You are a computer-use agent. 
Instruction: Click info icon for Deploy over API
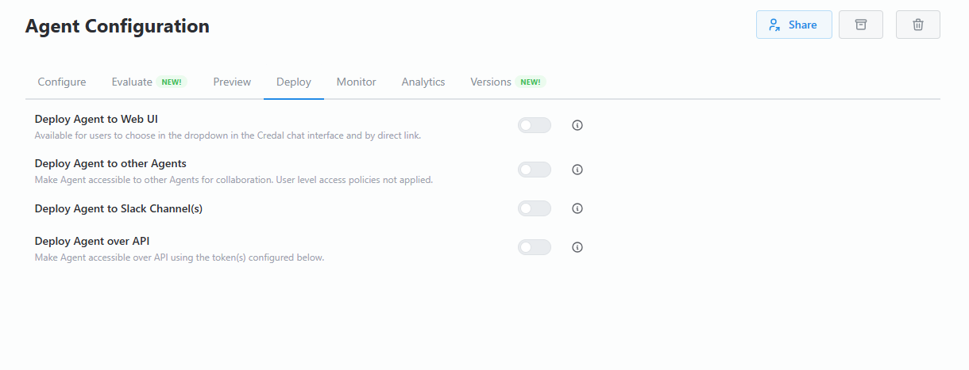click(577, 247)
